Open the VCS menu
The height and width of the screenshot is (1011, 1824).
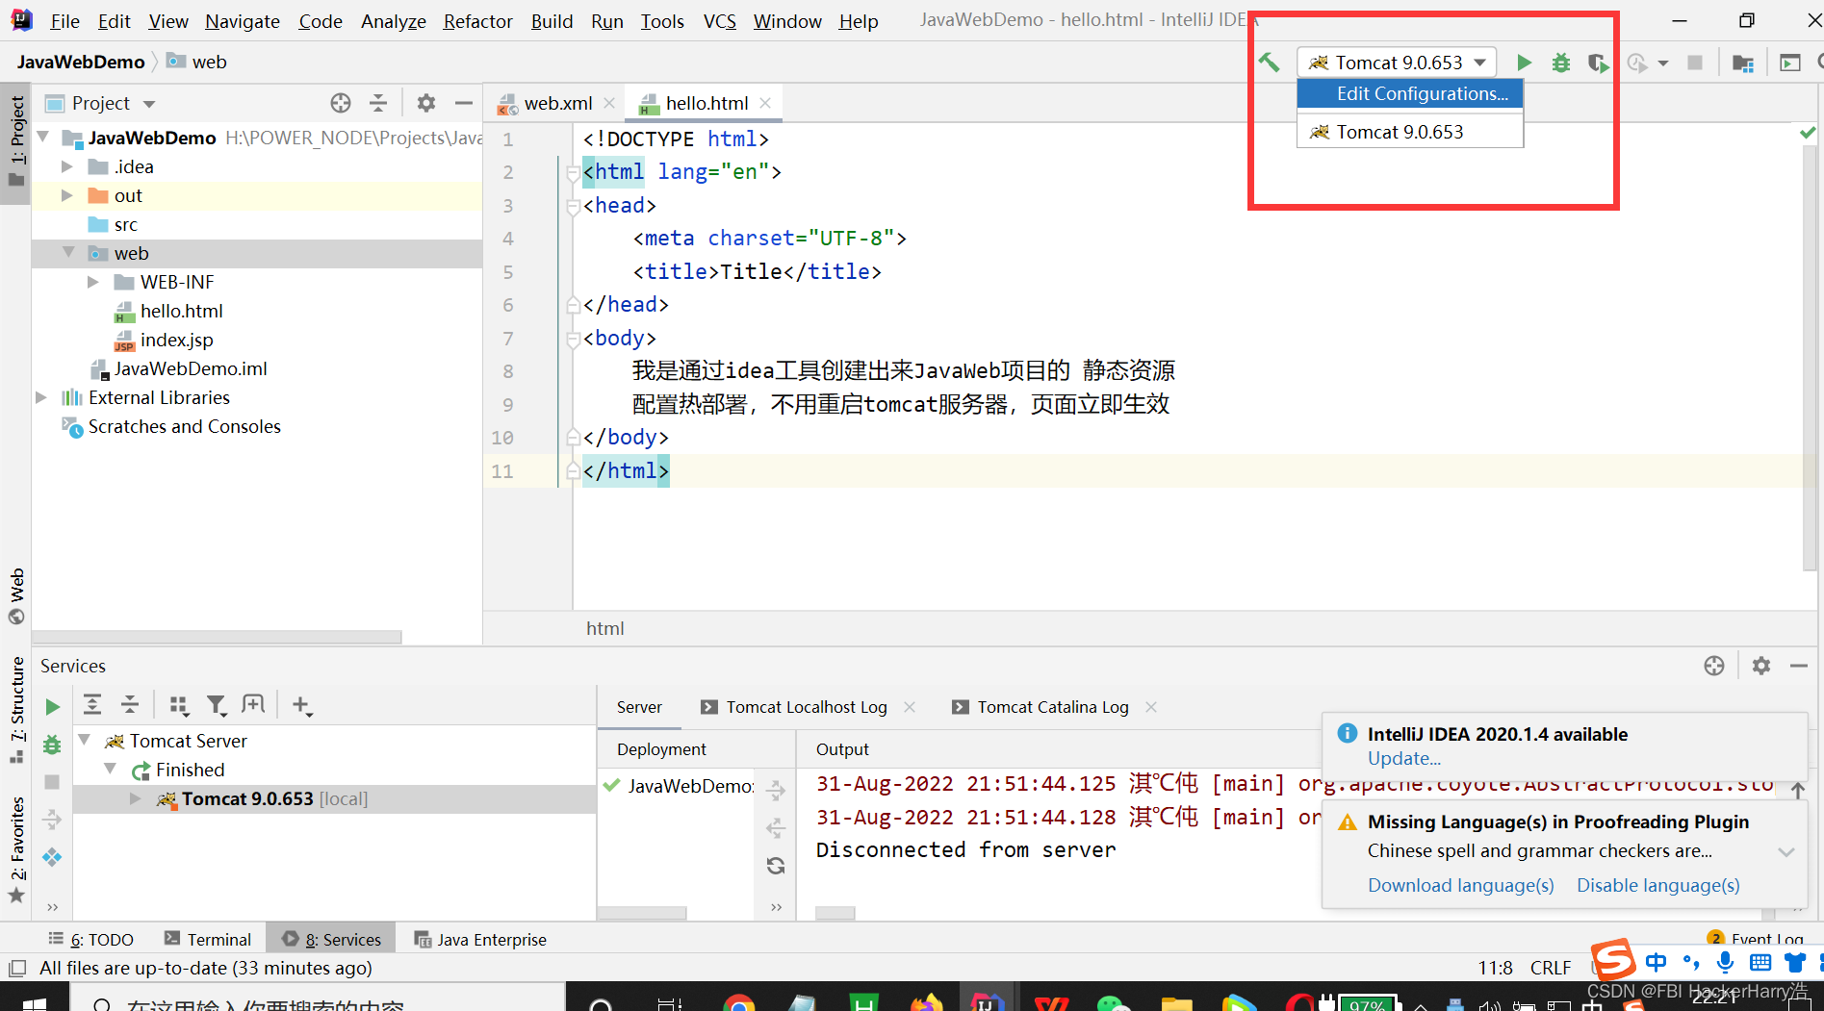coord(719,21)
